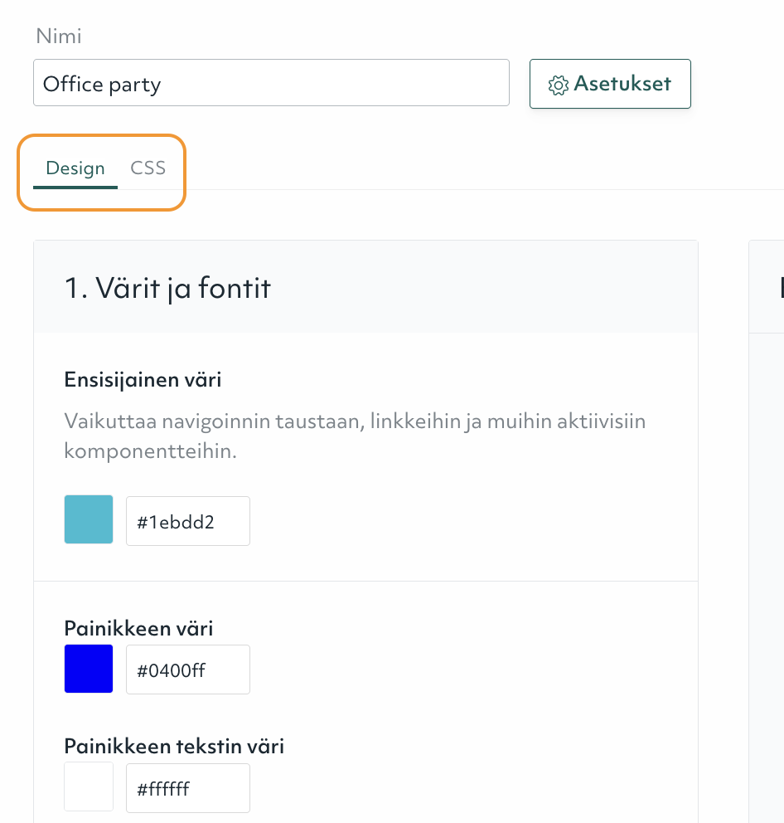Click the Painikkeen tekstin väri heading

tap(174, 746)
